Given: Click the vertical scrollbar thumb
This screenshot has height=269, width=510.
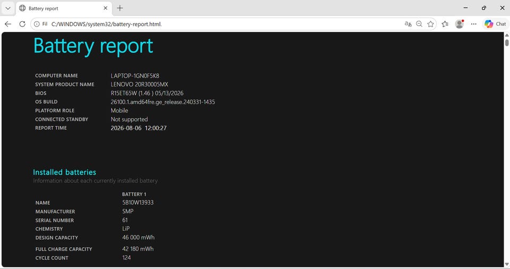Looking at the screenshot, I should click(507, 43).
